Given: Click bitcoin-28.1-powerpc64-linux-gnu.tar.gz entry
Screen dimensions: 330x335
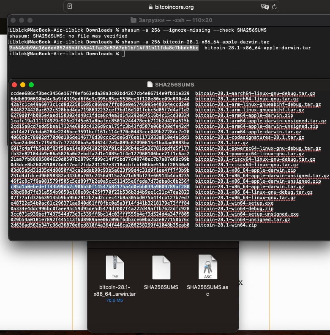Looking at the screenshot, I should [x=250, y=154].
